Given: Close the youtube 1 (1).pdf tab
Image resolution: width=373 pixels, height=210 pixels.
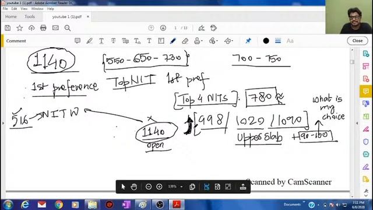Looking at the screenshot, I should coord(88,17).
